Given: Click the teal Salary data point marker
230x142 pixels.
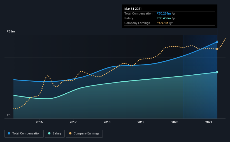Looking at the screenshot, I should (217, 72).
